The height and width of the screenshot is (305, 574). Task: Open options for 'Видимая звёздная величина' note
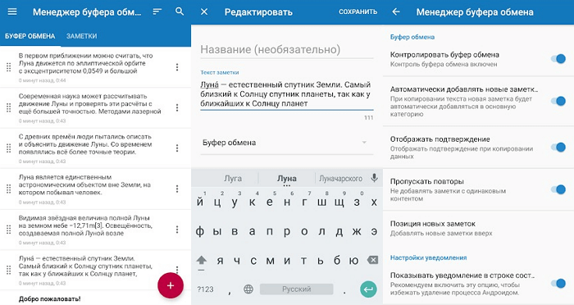pos(177,230)
